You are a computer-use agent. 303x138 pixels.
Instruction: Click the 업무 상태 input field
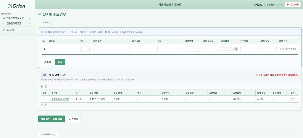[144, 49]
